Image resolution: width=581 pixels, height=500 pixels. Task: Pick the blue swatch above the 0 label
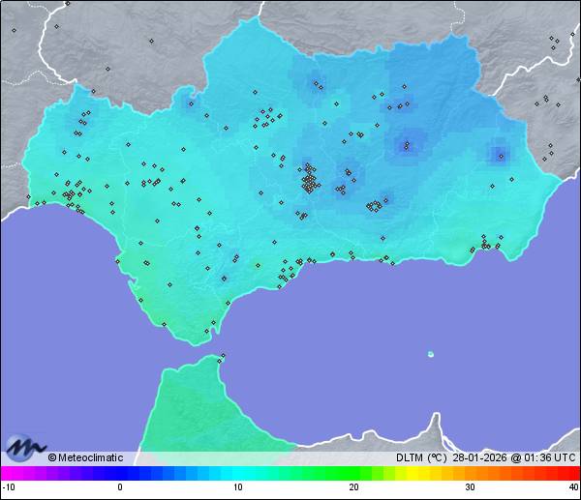click(121, 473)
